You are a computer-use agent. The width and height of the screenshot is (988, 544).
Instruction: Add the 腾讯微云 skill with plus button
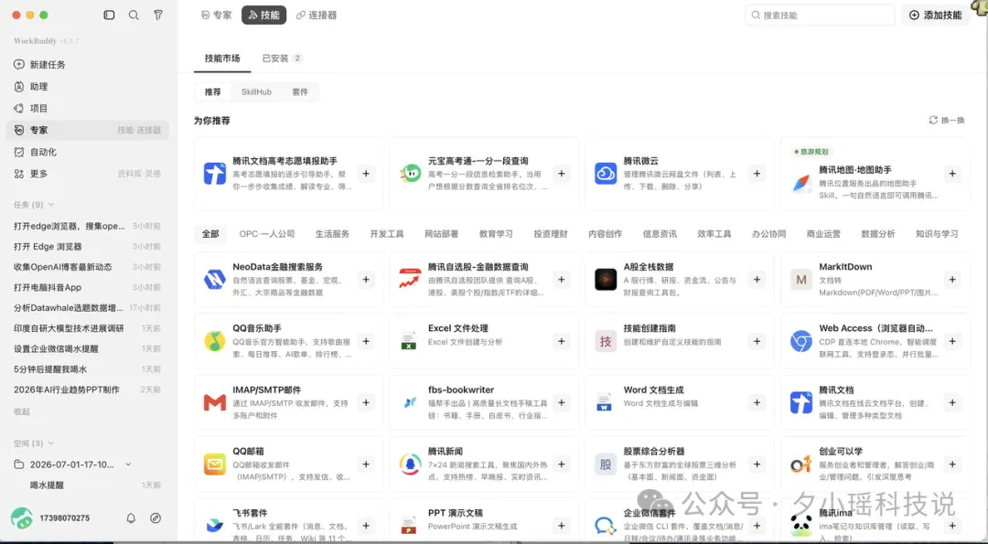(757, 173)
